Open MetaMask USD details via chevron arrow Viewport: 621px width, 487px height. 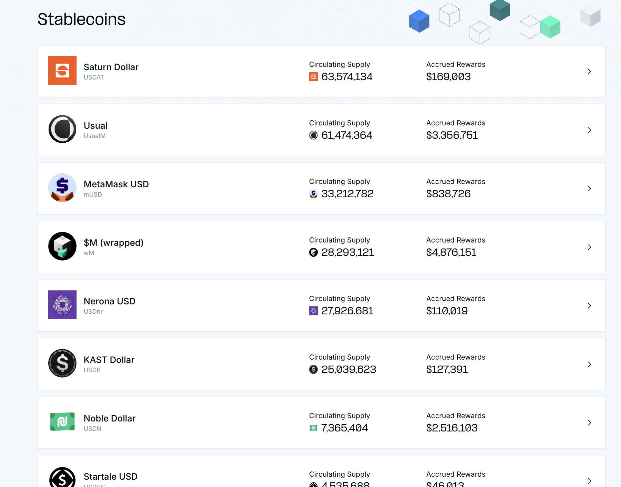pyautogui.click(x=589, y=189)
